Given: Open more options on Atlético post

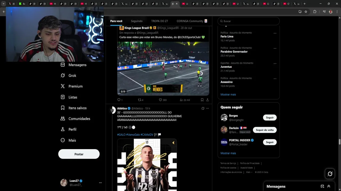Looking at the screenshot, I should pyautogui.click(x=208, y=108).
